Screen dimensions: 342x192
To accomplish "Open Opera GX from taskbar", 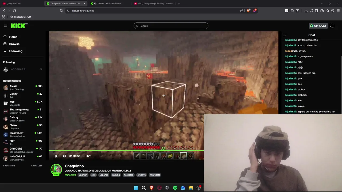I will 159,188.
